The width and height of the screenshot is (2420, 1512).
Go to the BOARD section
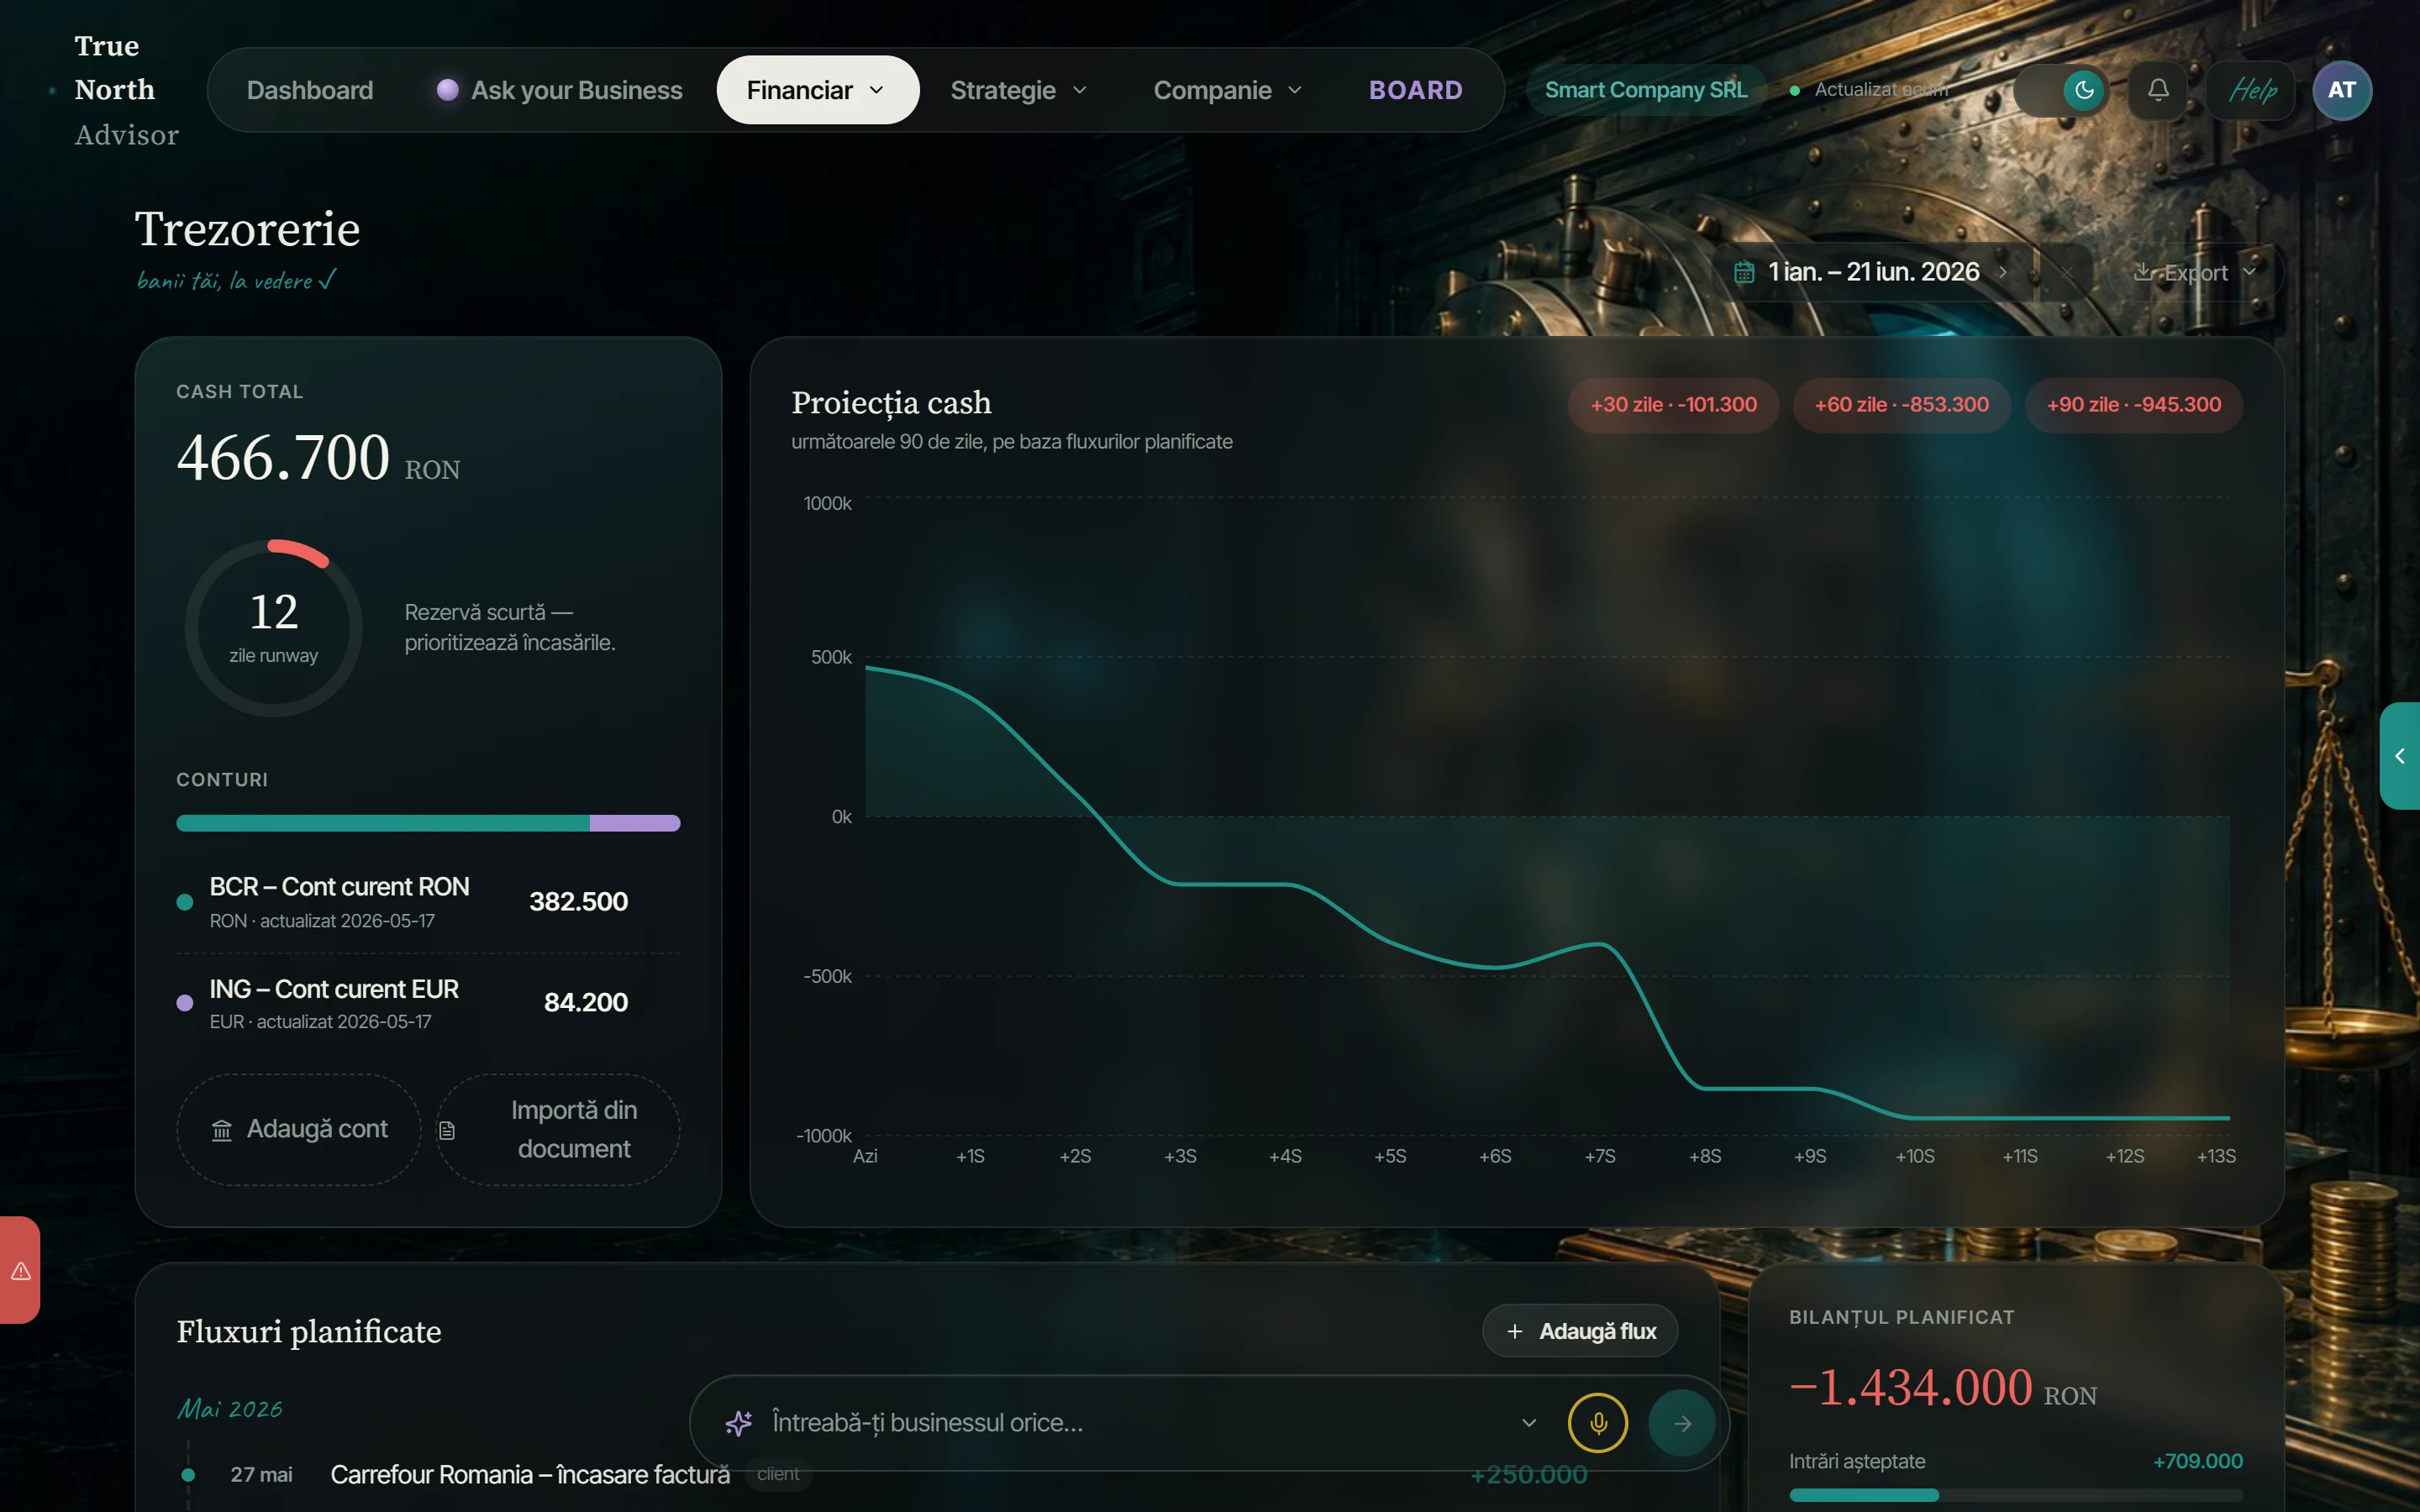[1415, 90]
